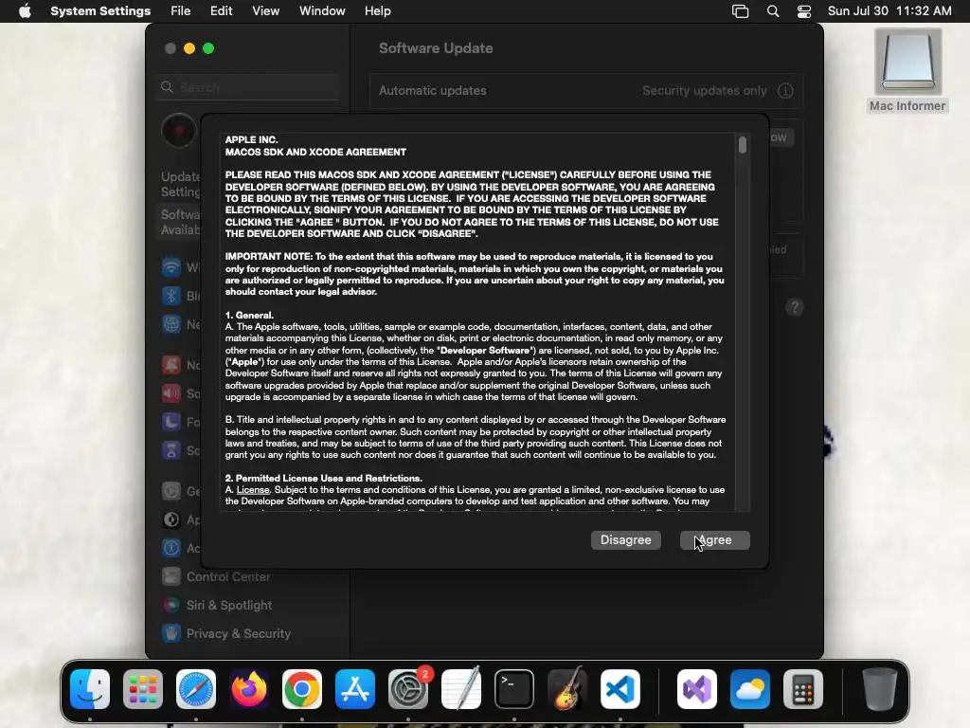This screenshot has width=970, height=728.
Task: Click the green zoom window button
Action: 208,48
